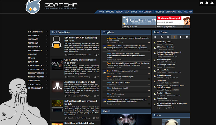Open ellipsis menu on endoverend's update

[x=149, y=42]
